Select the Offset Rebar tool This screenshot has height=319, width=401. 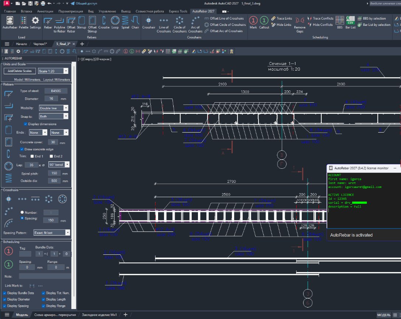(x=71, y=25)
